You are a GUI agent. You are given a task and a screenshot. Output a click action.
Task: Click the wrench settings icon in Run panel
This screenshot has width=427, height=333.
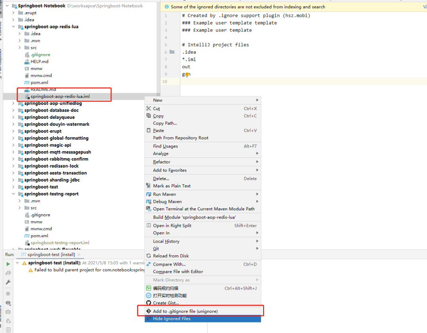8,282
